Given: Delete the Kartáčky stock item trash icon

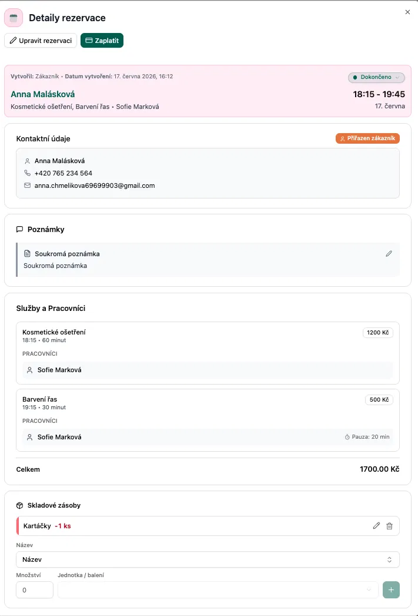Looking at the screenshot, I should point(389,526).
